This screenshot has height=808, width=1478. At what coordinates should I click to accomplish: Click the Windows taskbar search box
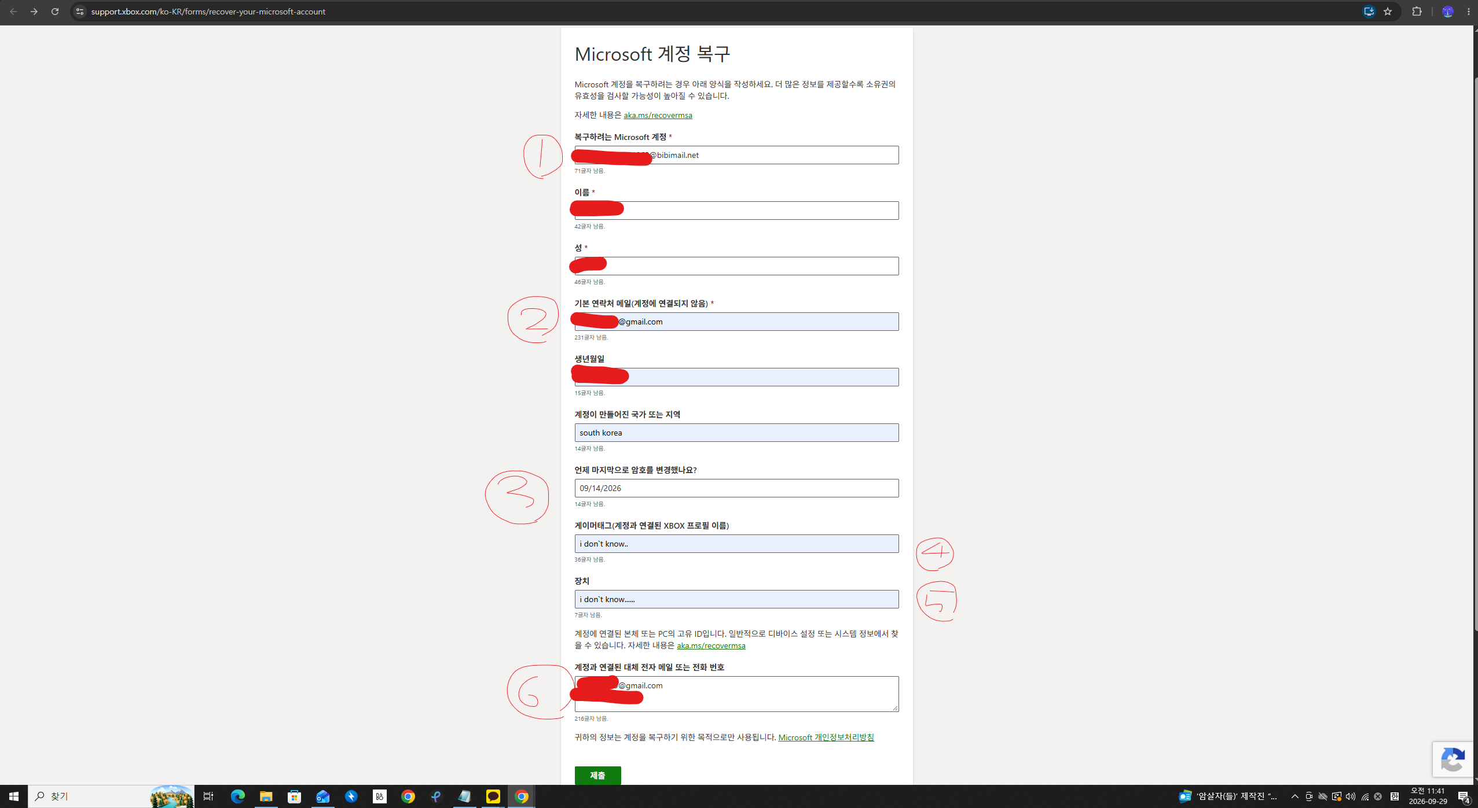pos(111,796)
